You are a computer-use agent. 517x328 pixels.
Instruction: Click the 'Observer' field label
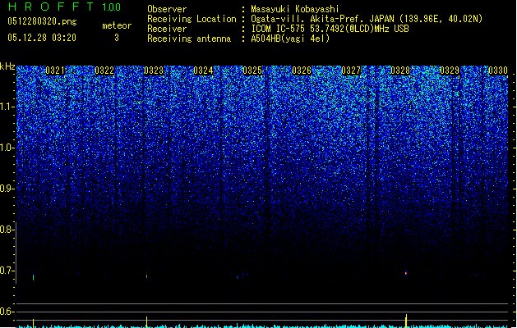167,9
